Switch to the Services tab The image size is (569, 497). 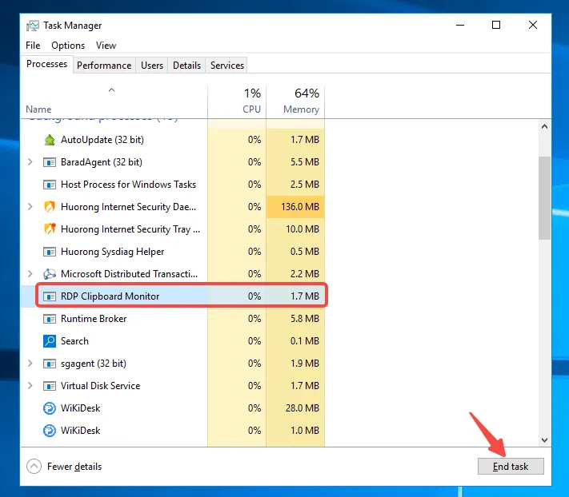pyautogui.click(x=226, y=66)
